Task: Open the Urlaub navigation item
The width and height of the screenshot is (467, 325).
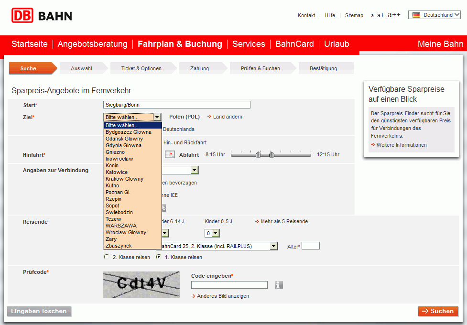Action: tap(337, 44)
